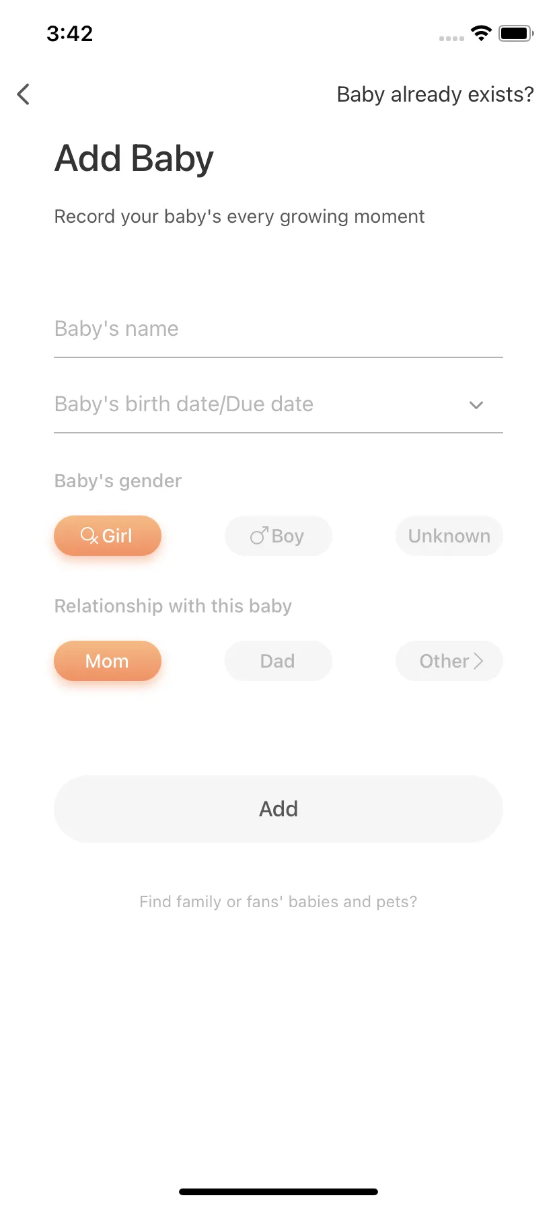This screenshot has width=557, height=1206.
Task: Click the female symbol on Girl
Action: 89,536
